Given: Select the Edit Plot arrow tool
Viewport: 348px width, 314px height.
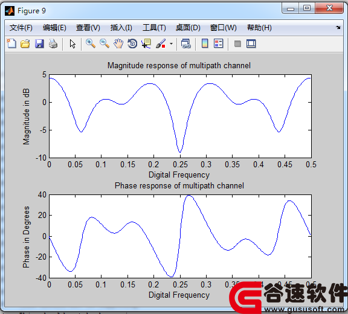Looking at the screenshot, I should 72,43.
